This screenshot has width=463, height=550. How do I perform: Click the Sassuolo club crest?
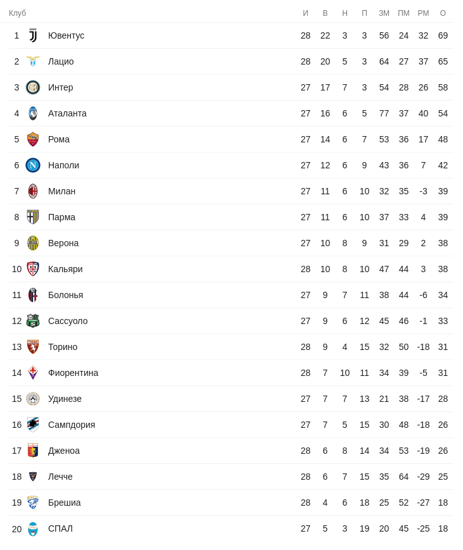(x=33, y=321)
